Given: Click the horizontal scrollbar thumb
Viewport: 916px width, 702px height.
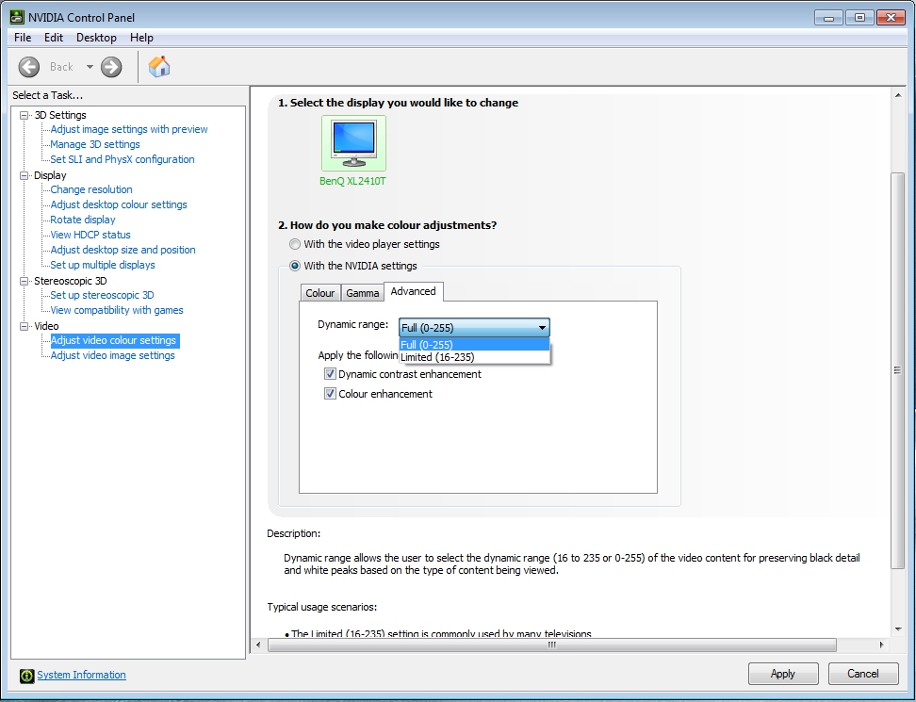Looking at the screenshot, I should pyautogui.click(x=552, y=645).
